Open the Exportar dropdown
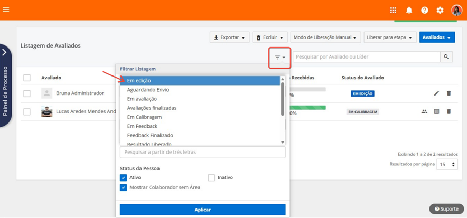This screenshot has width=467, height=218. click(229, 37)
